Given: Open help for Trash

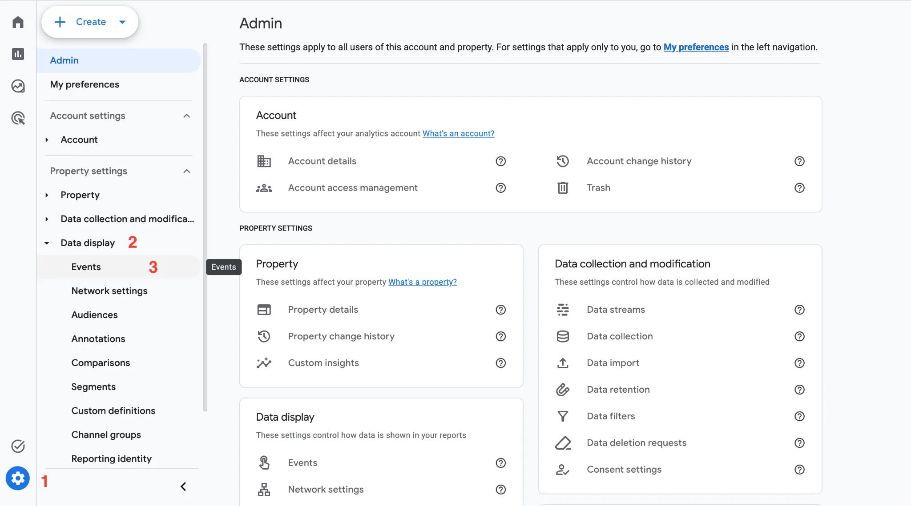Looking at the screenshot, I should [x=799, y=188].
